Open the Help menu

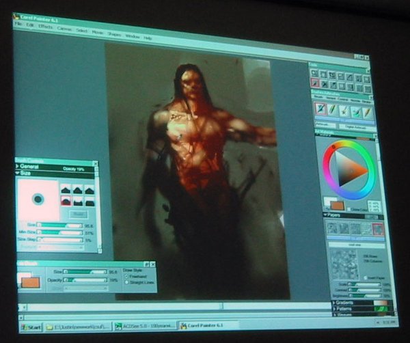coord(148,38)
